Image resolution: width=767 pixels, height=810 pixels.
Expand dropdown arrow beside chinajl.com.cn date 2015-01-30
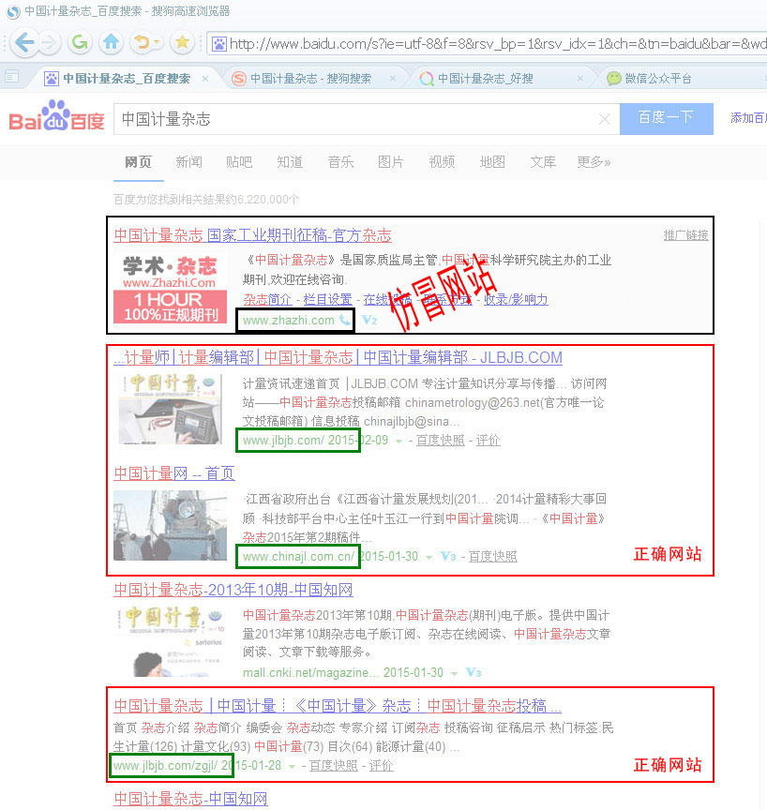[x=429, y=557]
